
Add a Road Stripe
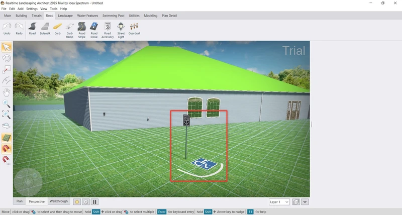[81, 29]
